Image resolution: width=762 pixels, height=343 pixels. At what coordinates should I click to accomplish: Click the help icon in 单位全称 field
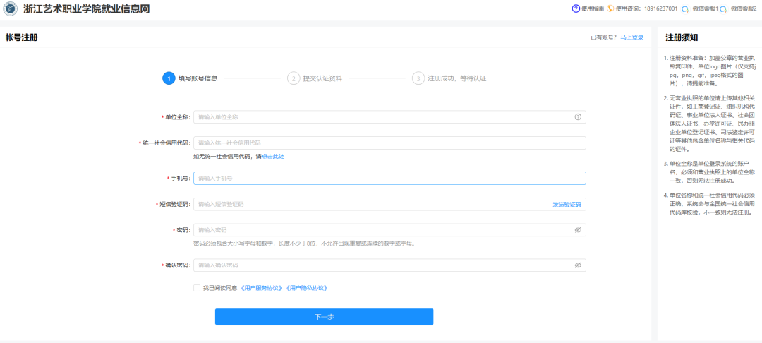577,117
